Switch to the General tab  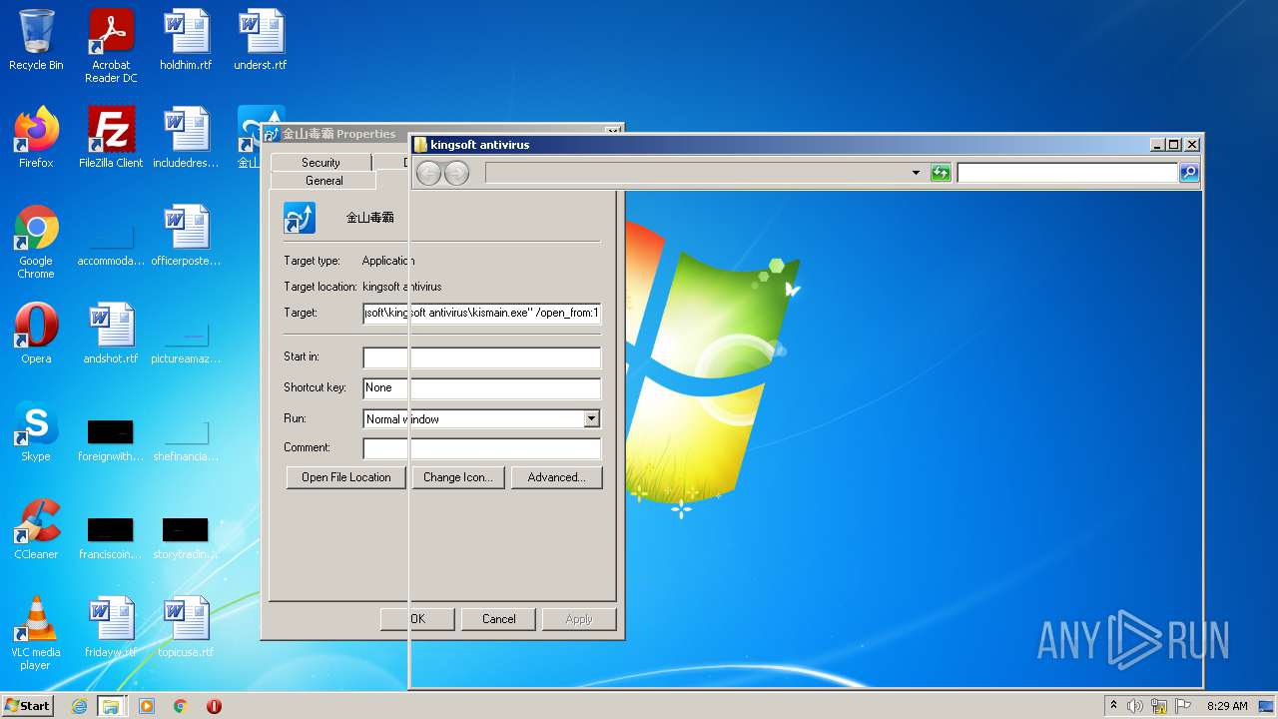[323, 181]
